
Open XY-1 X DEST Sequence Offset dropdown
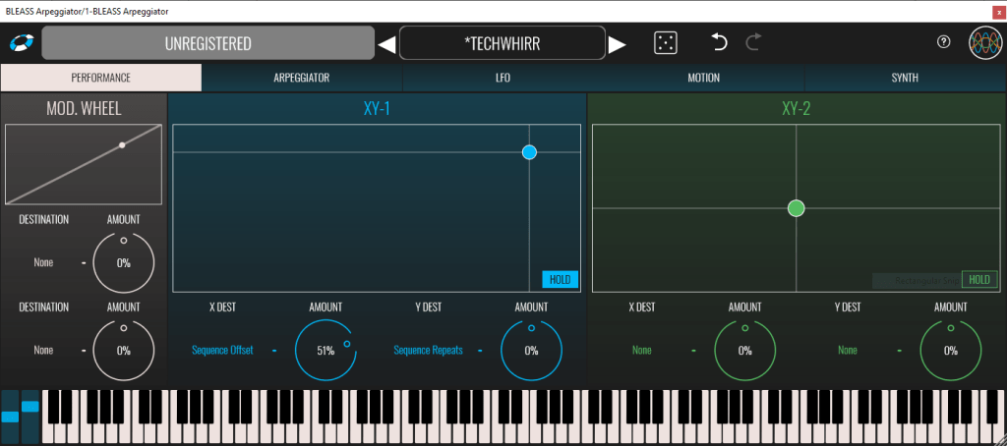click(x=222, y=350)
